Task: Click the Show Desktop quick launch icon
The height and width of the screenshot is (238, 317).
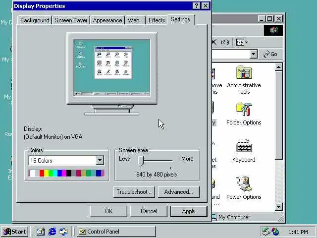Action: (x=41, y=232)
